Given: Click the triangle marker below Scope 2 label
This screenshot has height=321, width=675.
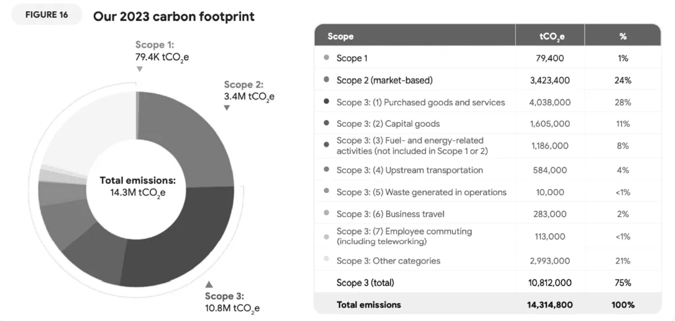Looking at the screenshot, I should [x=227, y=108].
